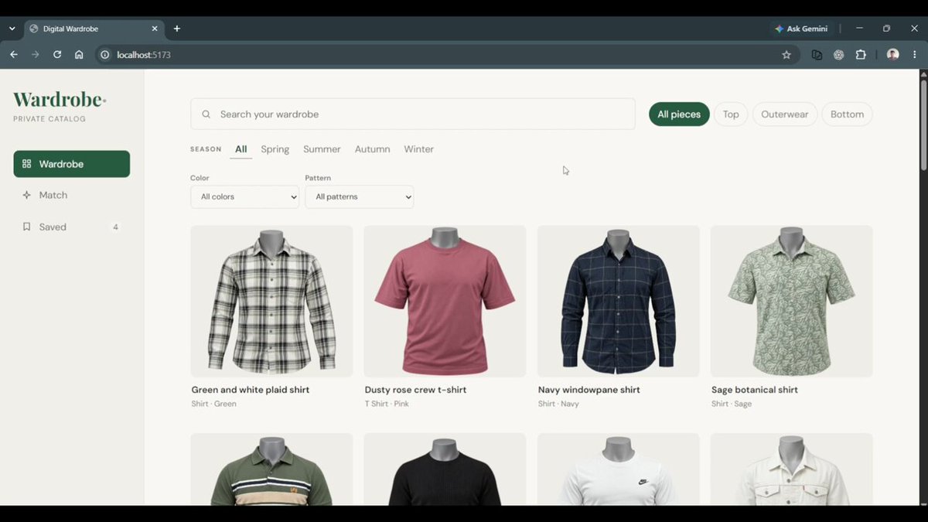Click the search magnifier icon

click(206, 114)
